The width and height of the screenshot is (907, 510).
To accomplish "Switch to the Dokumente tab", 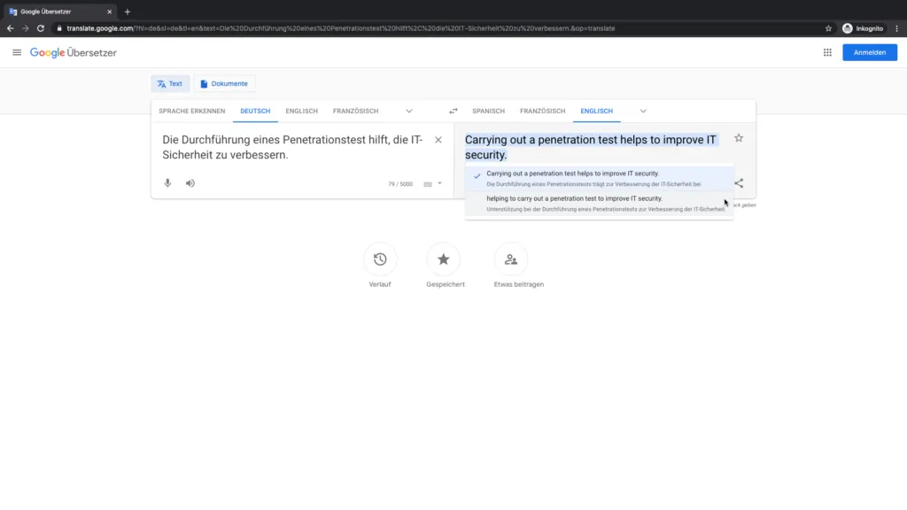I will 224,83.
